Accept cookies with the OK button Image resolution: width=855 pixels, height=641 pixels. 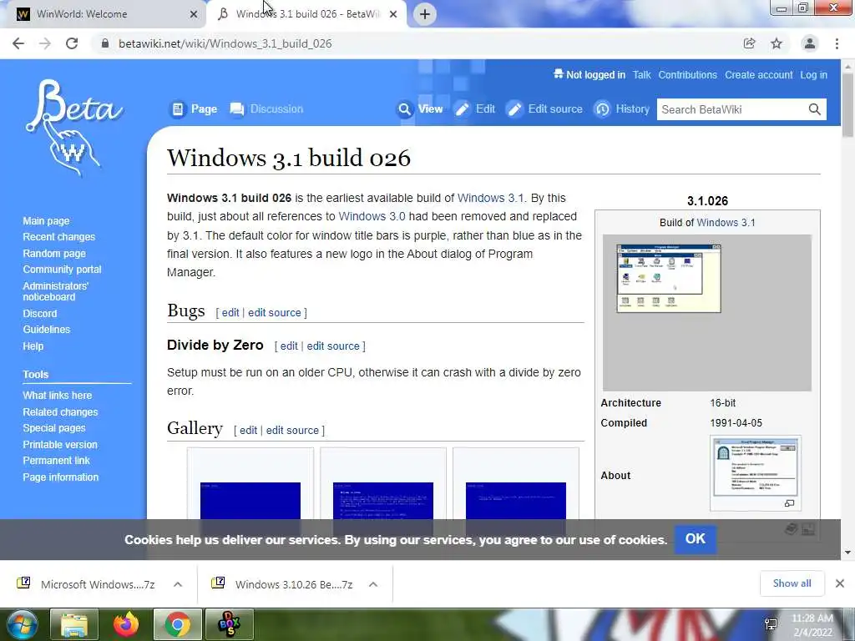(696, 538)
